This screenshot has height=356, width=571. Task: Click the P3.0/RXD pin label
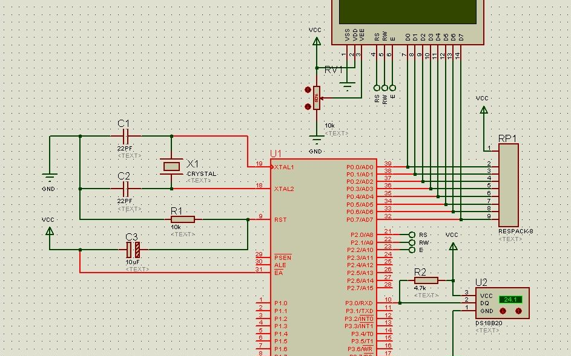click(x=359, y=303)
